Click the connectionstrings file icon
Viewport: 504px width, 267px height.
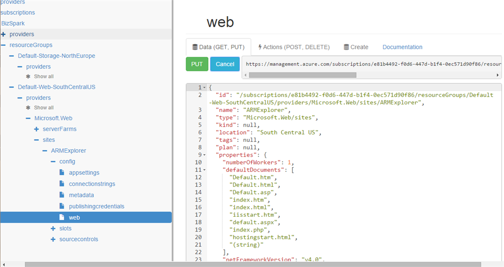coord(62,184)
